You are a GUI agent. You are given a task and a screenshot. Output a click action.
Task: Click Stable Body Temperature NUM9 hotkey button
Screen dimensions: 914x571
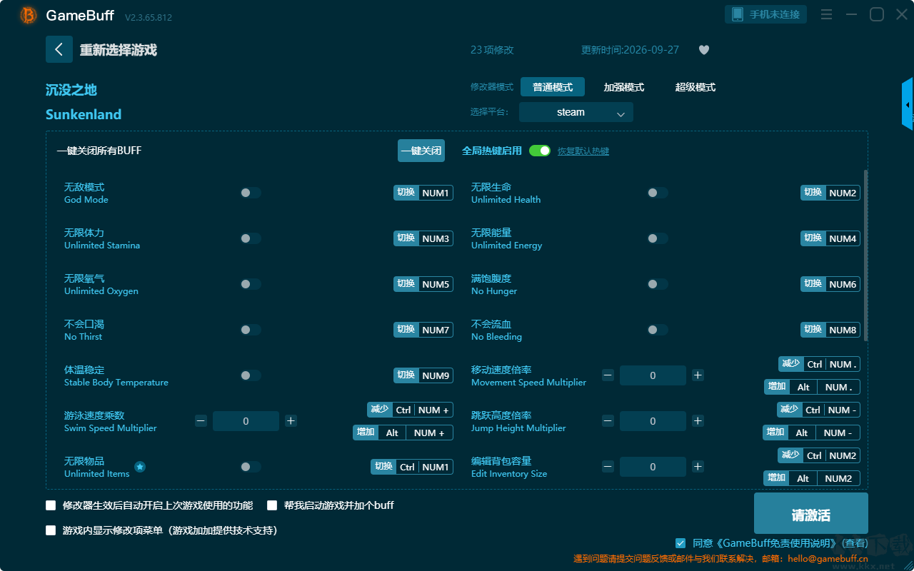(423, 375)
